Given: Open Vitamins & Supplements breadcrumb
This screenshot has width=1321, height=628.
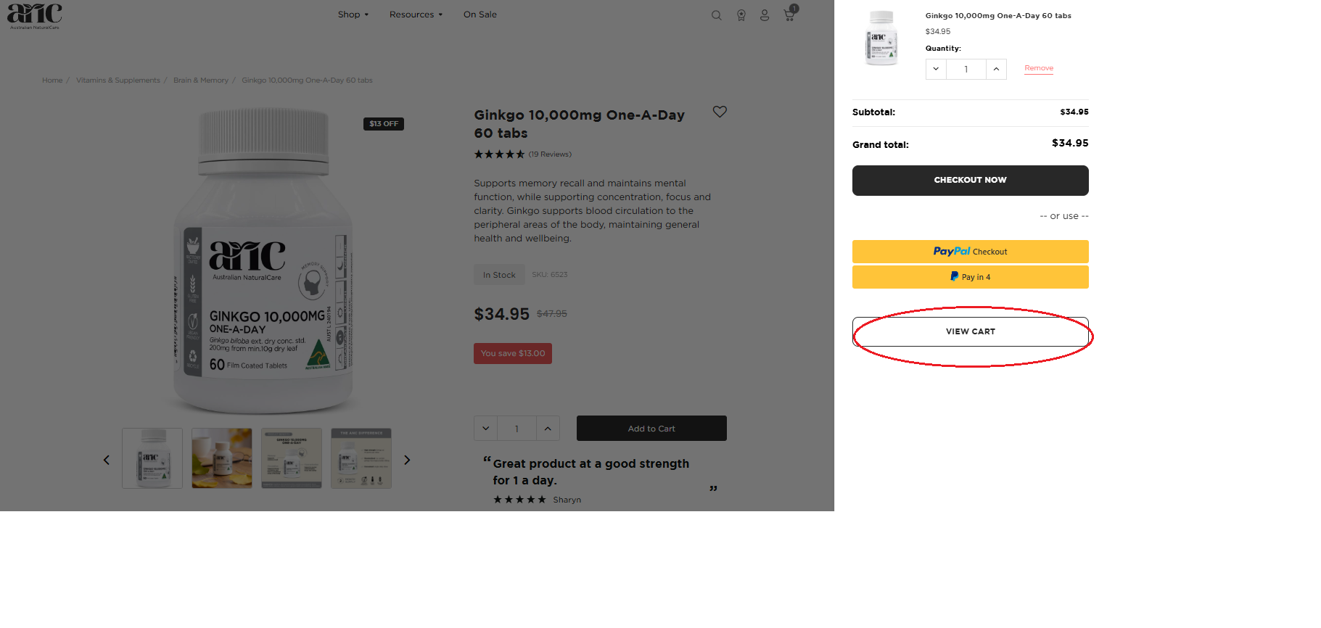Looking at the screenshot, I should coord(118,80).
